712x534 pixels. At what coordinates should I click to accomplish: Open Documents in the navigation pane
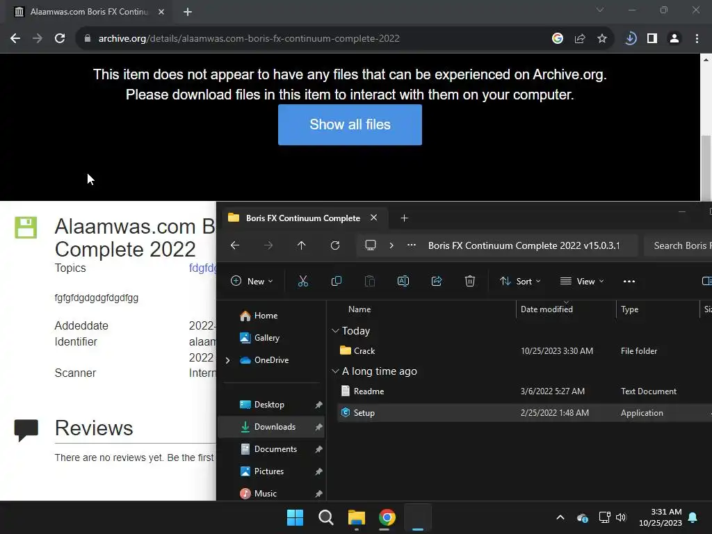point(275,449)
